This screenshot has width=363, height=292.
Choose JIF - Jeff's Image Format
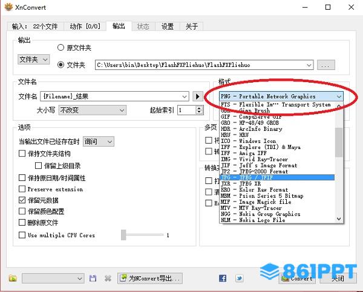pos(277,165)
